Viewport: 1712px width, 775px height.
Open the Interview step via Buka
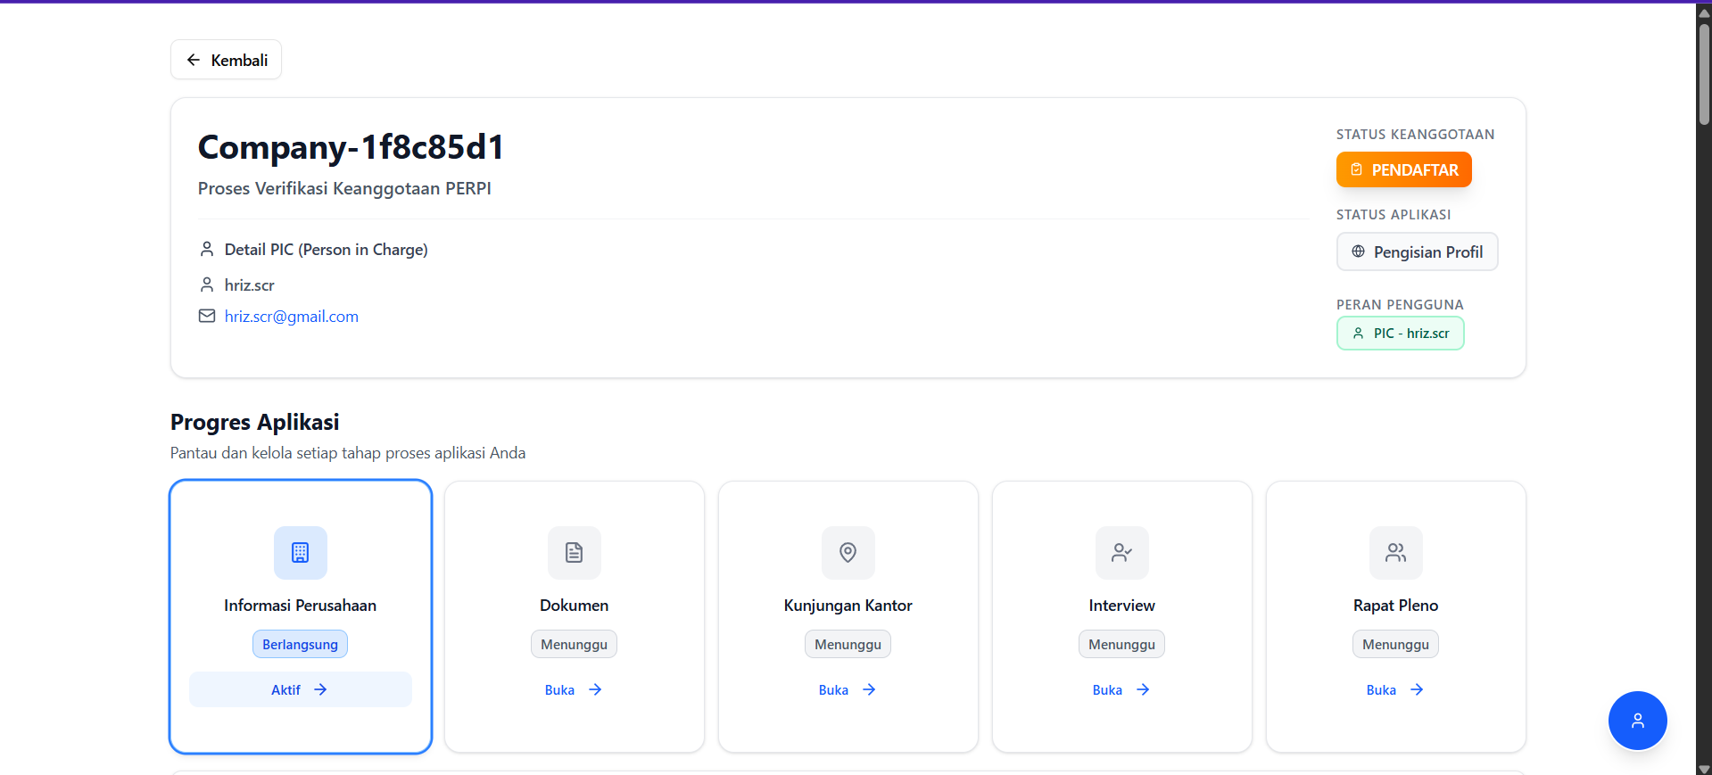(x=1121, y=690)
